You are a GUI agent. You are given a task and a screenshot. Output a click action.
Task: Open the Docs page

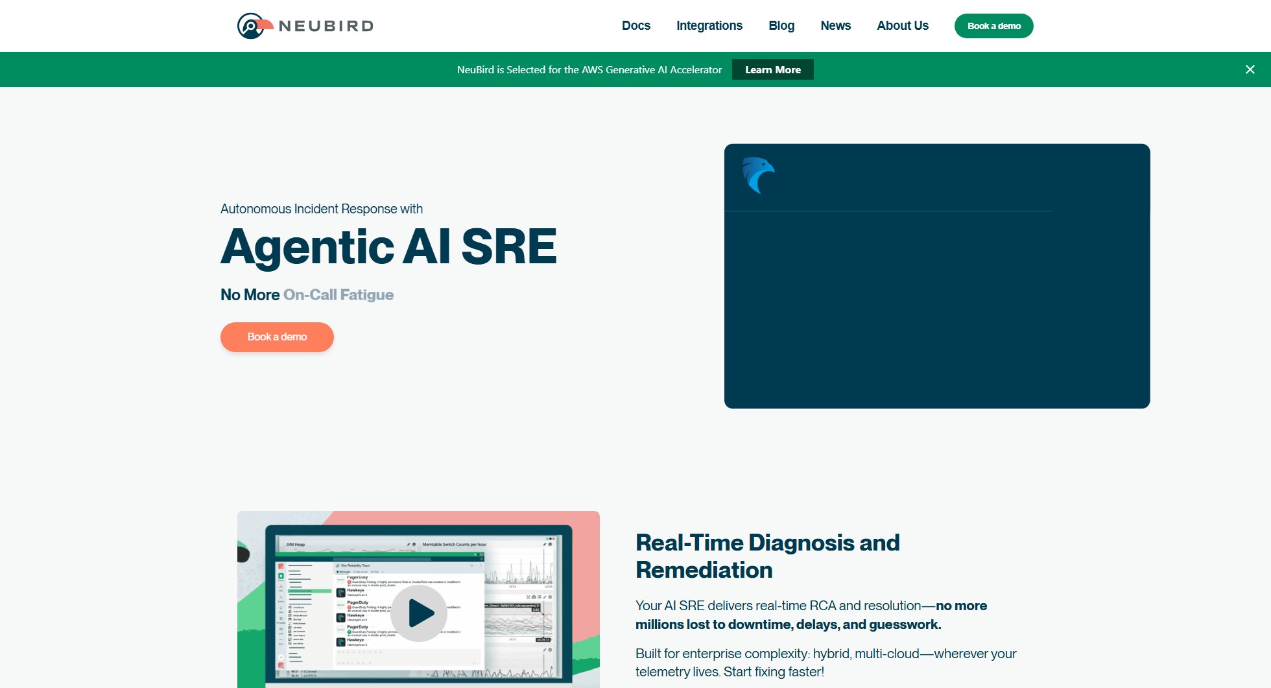point(635,25)
